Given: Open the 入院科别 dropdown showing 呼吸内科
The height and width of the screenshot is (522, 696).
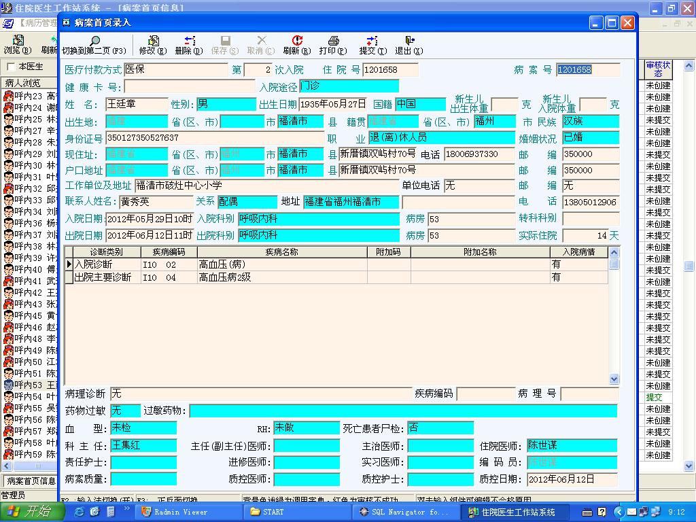Looking at the screenshot, I should pyautogui.click(x=319, y=219).
